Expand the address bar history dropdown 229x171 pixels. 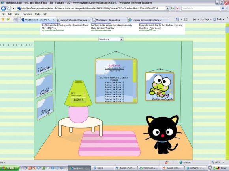pyautogui.click(x=167, y=8)
